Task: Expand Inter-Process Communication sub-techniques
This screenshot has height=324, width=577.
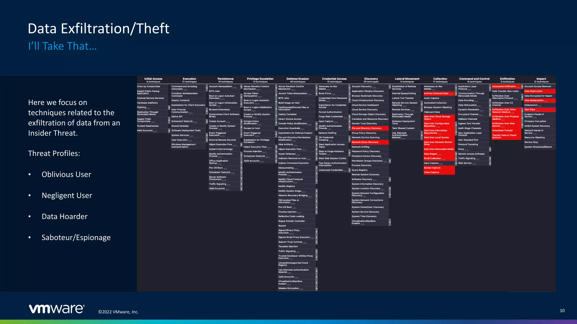Action: [x=207, y=111]
